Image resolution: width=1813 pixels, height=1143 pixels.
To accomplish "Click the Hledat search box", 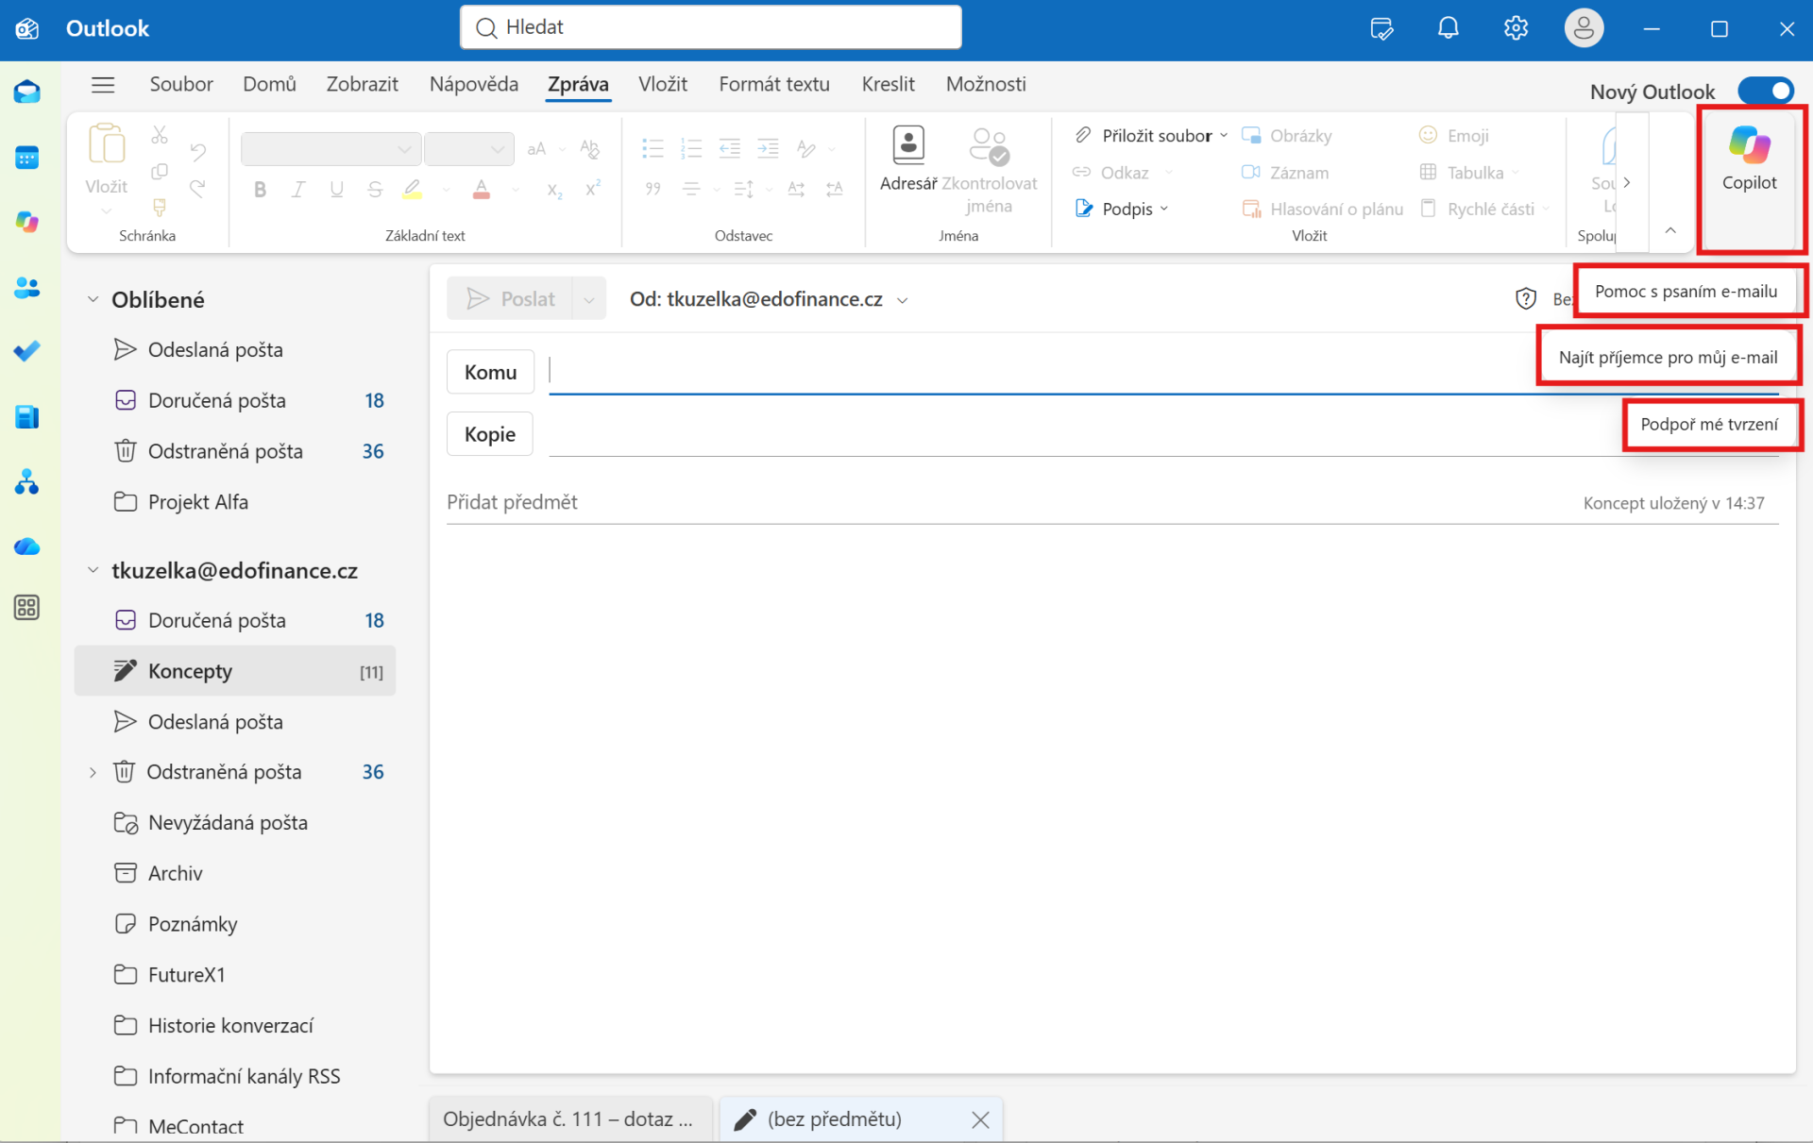I will pyautogui.click(x=710, y=27).
